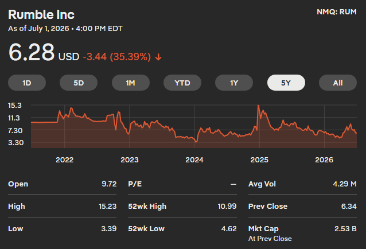This screenshot has height=249, width=366.
Task: Click the Avg Vol label
Action: pyautogui.click(x=262, y=184)
